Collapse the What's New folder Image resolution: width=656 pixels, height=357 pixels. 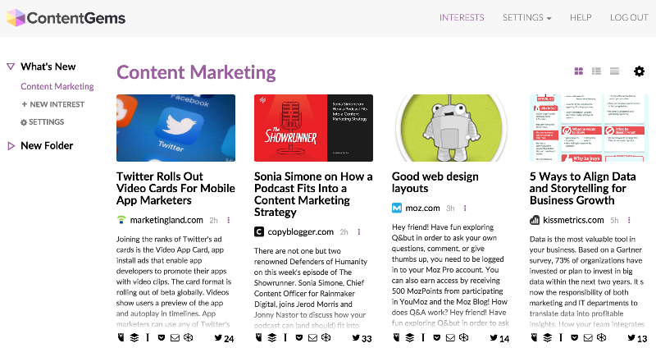(11, 66)
